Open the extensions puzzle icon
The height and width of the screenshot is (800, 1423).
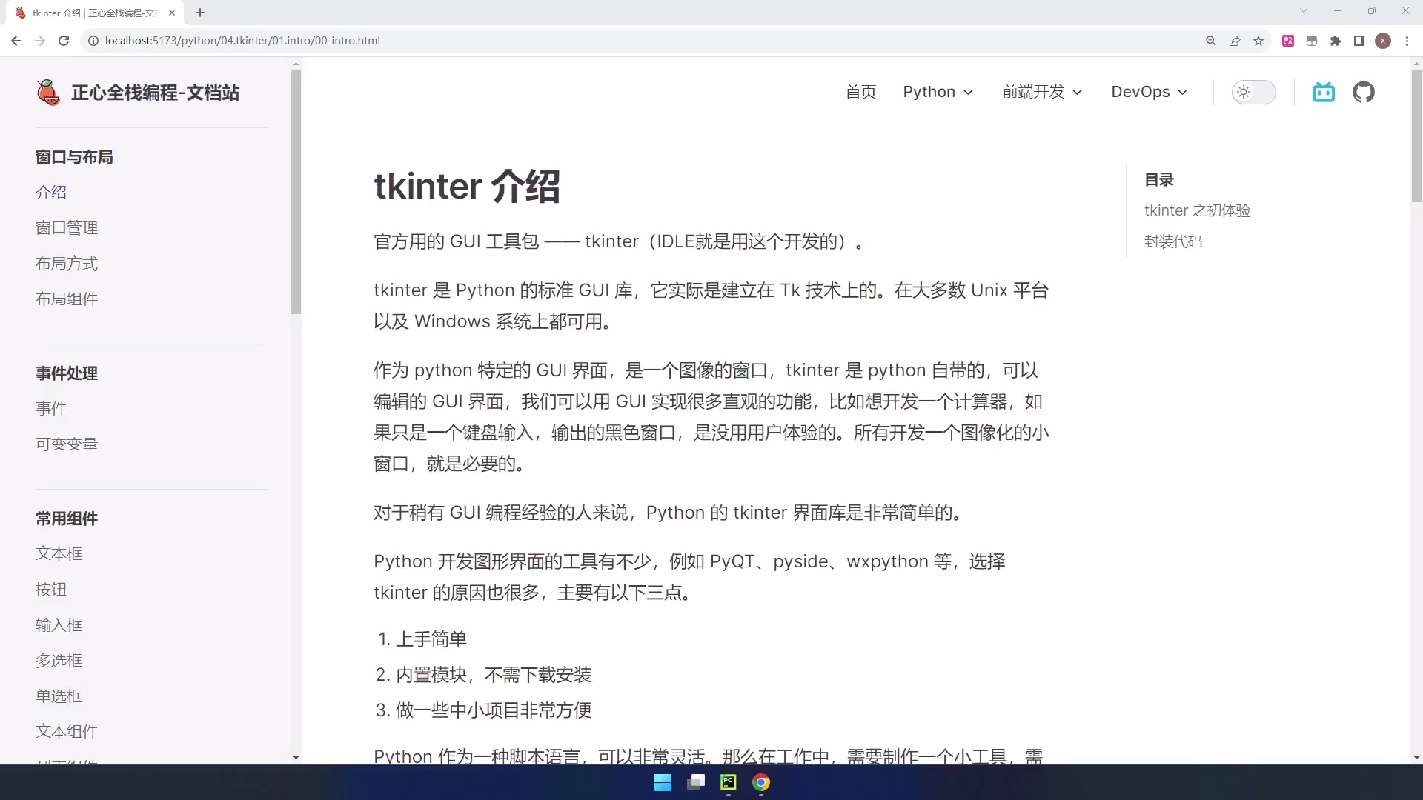1336,41
